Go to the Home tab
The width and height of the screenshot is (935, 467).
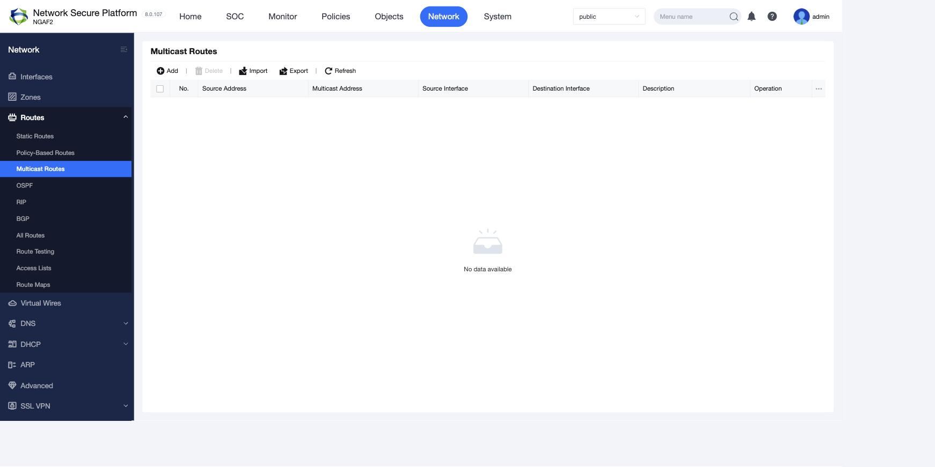[x=191, y=17]
